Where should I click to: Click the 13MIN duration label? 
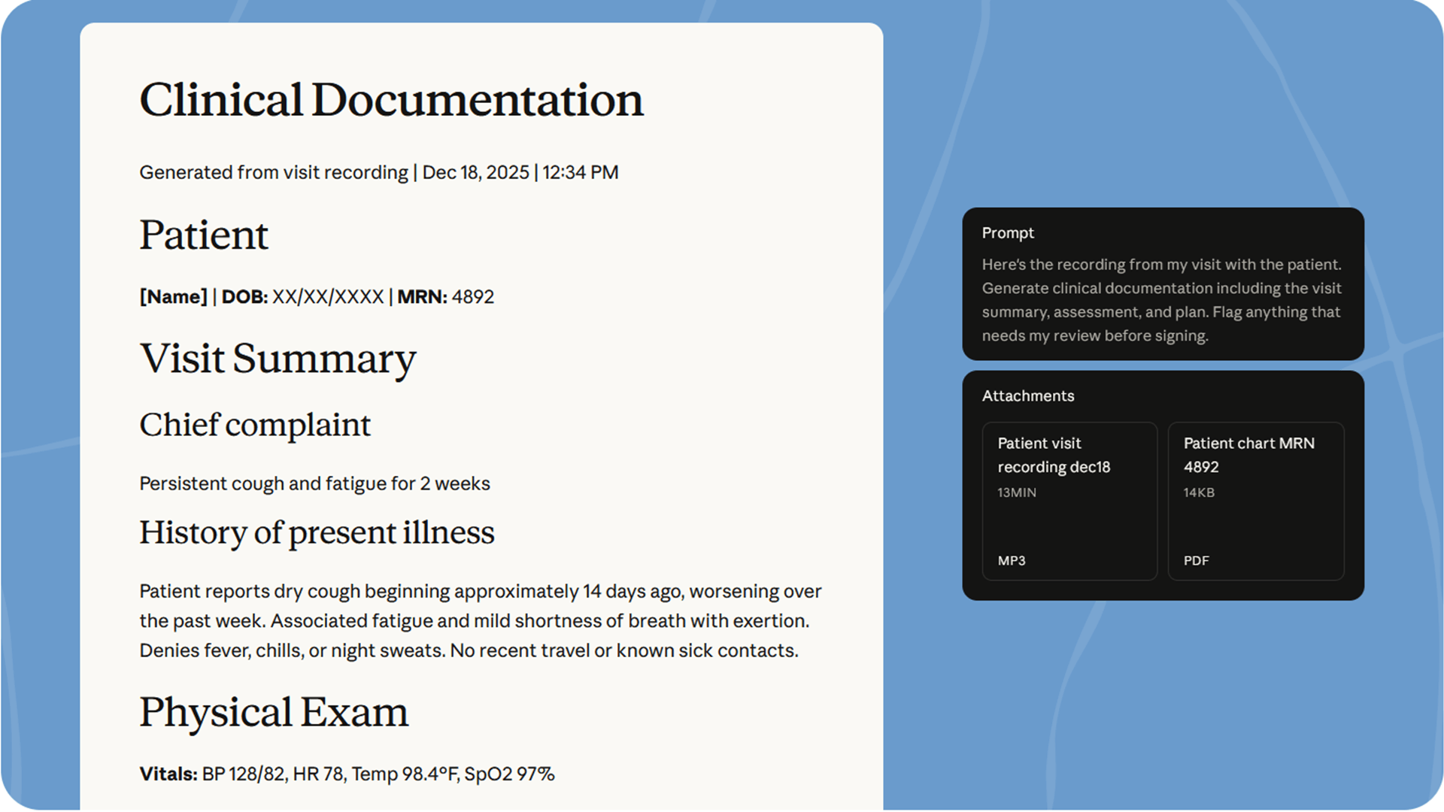[x=1016, y=493]
